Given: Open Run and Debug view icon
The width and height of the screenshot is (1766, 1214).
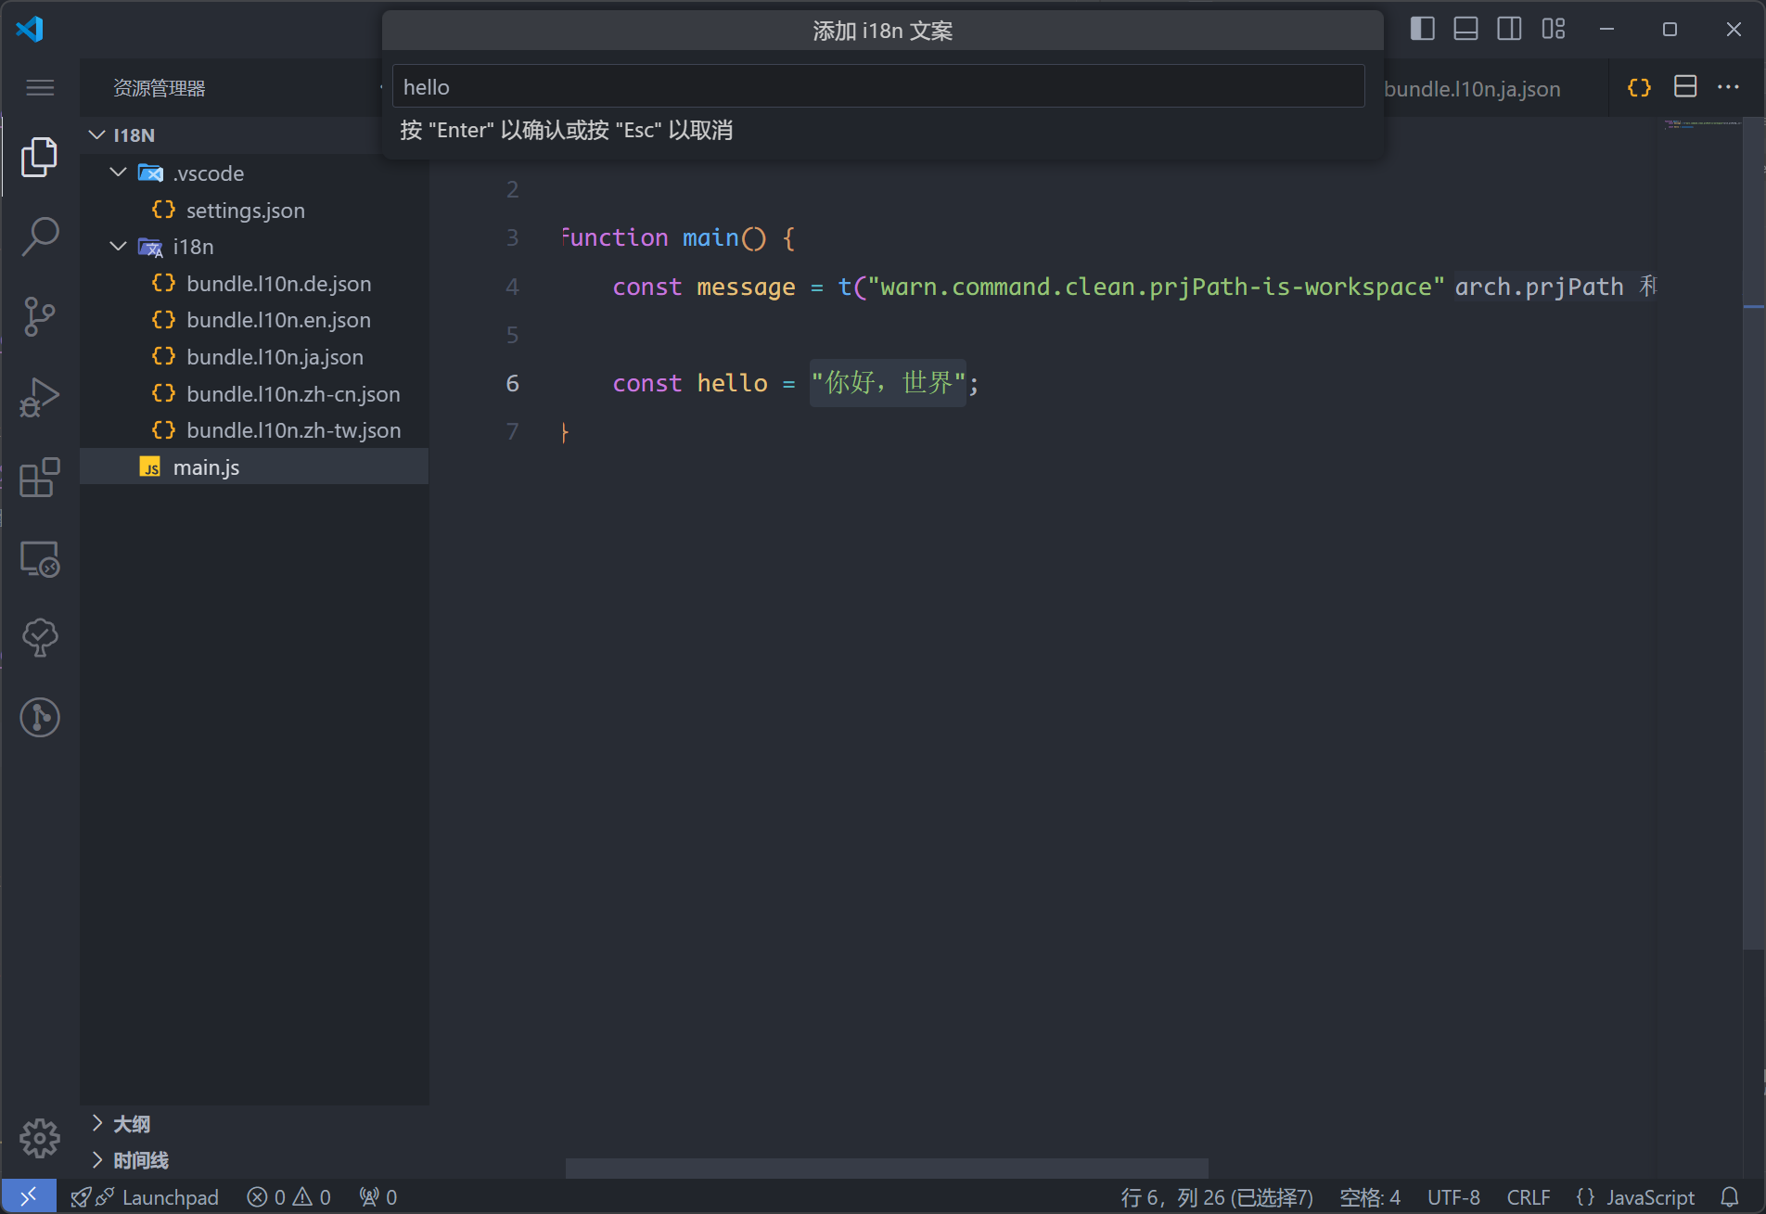Looking at the screenshot, I should (39, 398).
